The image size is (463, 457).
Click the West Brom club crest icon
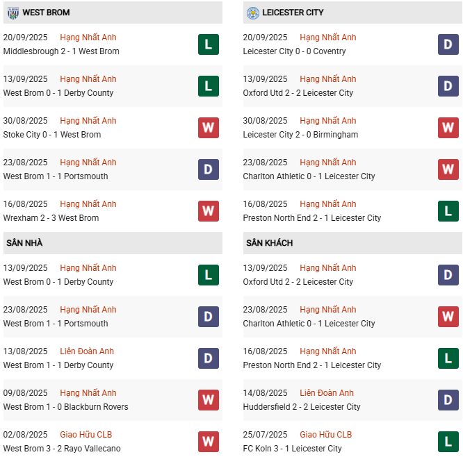tap(12, 13)
